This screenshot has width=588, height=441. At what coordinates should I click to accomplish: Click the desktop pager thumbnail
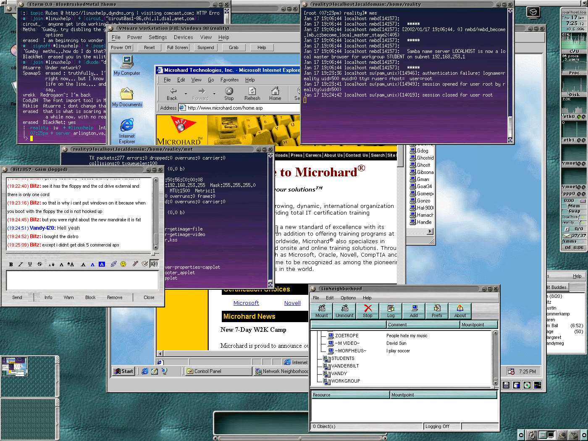15,366
